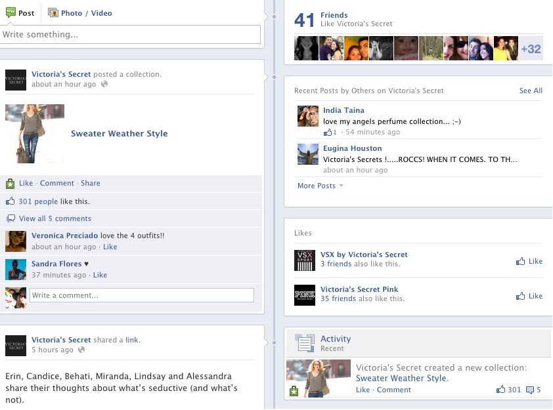Open Veronica Preciado's name link
This screenshot has width=553, height=410.
point(64,236)
